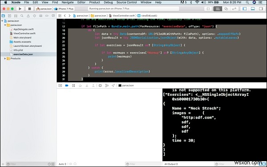Open the Apple menu
Viewport: 267px width, 167px height.
[x=6, y=2]
